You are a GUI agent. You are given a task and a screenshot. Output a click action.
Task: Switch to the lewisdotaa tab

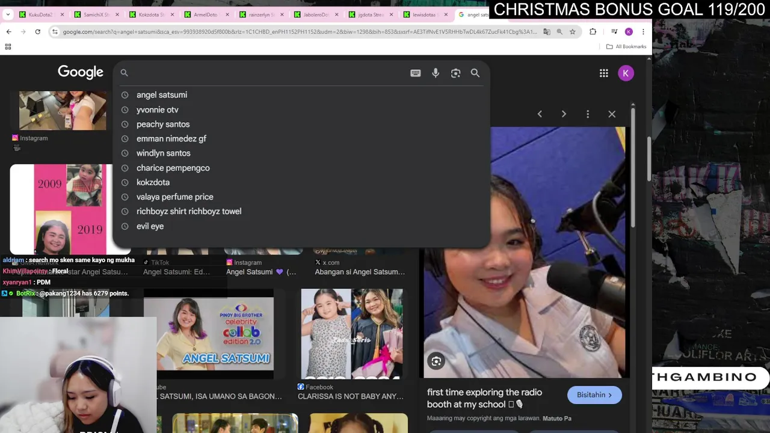click(x=425, y=14)
